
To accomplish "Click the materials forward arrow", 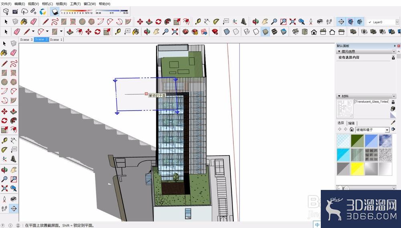I will [345, 129].
